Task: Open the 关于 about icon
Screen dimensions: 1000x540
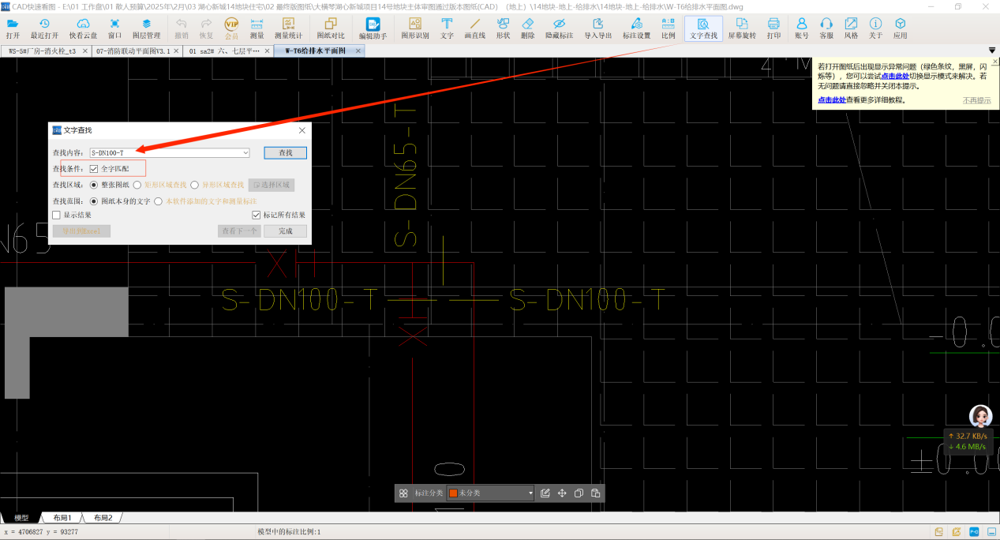Action: 875,28
